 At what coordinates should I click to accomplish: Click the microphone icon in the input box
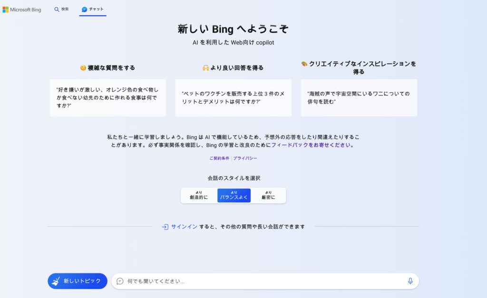pos(410,281)
